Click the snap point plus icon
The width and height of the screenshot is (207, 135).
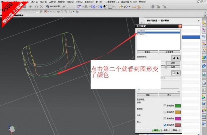[x=46, y=12]
